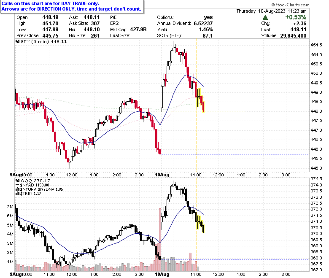Click the '$NYUPV:$NYDNV 1.85' legend entry

tap(41, 189)
